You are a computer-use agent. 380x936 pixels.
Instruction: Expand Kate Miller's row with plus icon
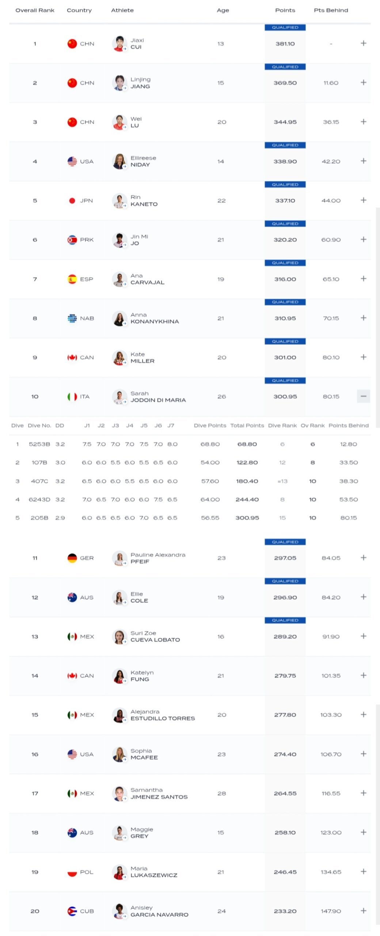point(363,357)
